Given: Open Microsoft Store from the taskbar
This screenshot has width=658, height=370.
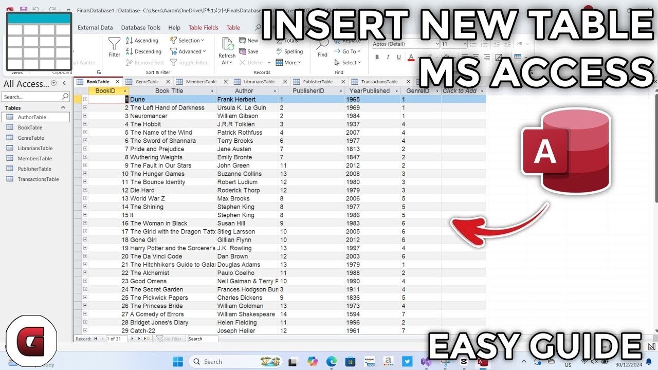Looking at the screenshot, I should (x=350, y=361).
